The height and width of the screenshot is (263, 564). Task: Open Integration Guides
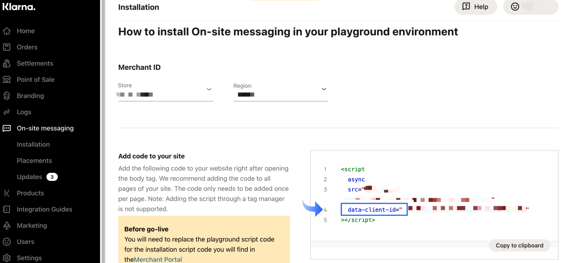(44, 209)
